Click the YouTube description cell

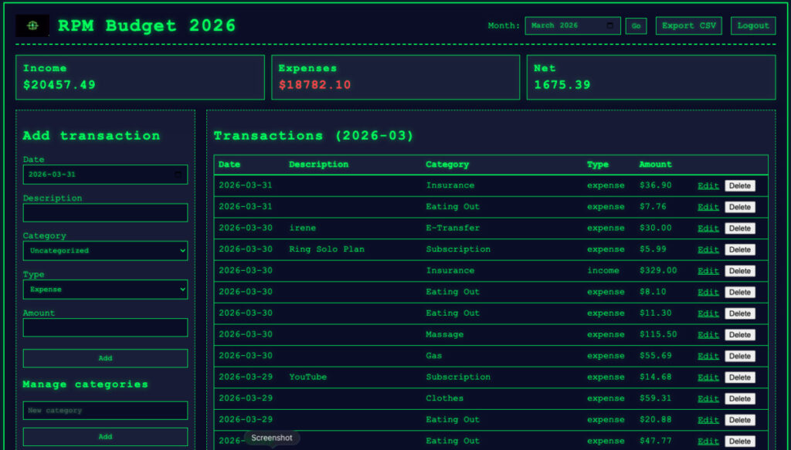(307, 377)
